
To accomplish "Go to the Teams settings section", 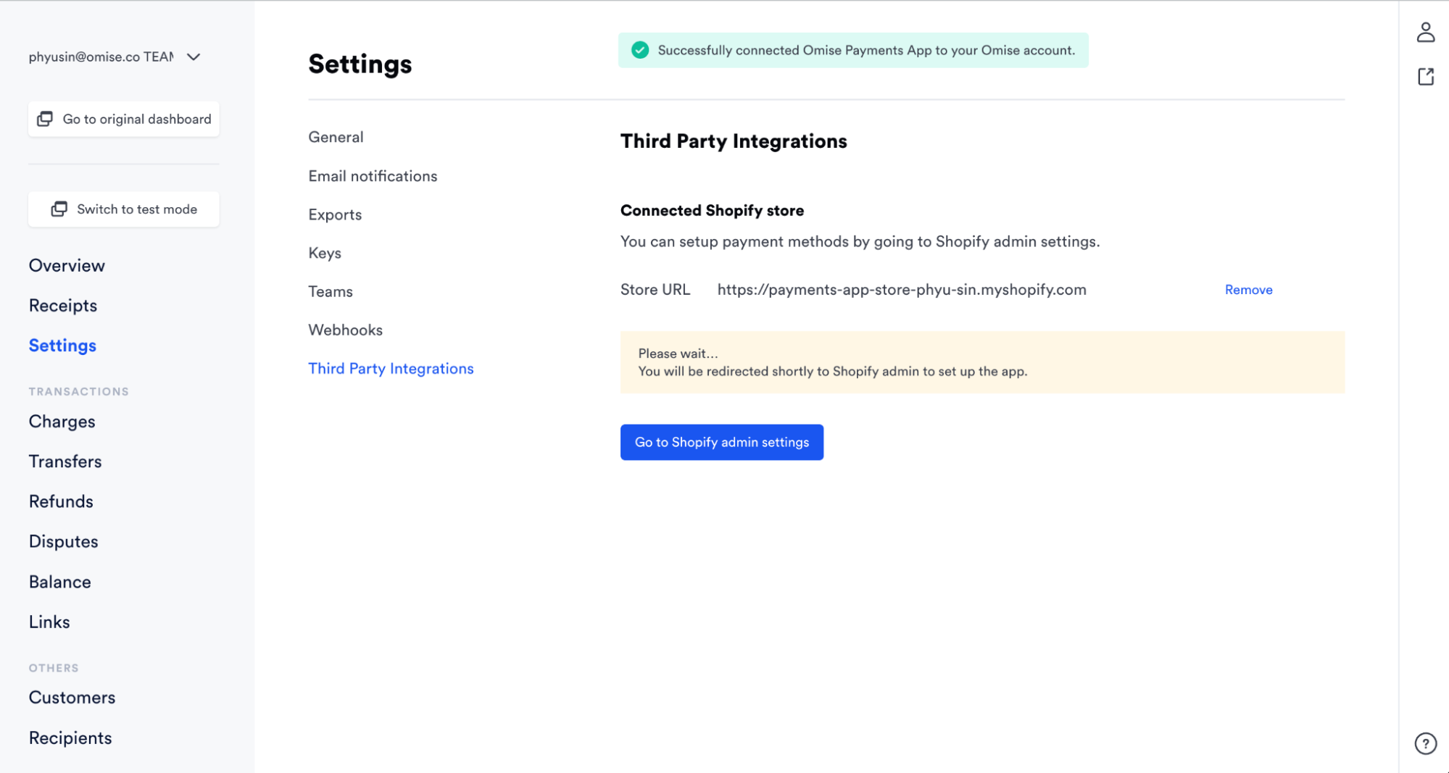I will click(x=331, y=291).
